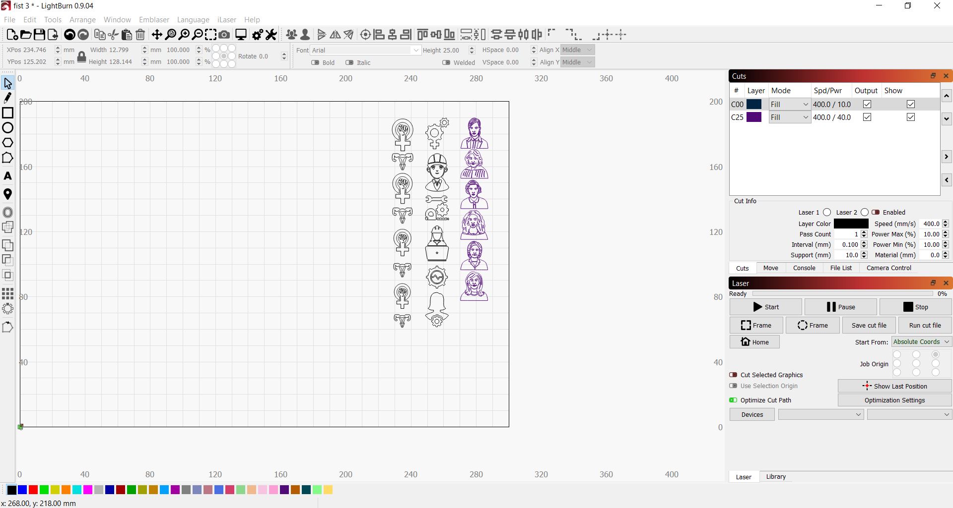Image resolution: width=953 pixels, height=508 pixels.
Task: Open an existing project with folder icon
Action: click(x=25, y=35)
